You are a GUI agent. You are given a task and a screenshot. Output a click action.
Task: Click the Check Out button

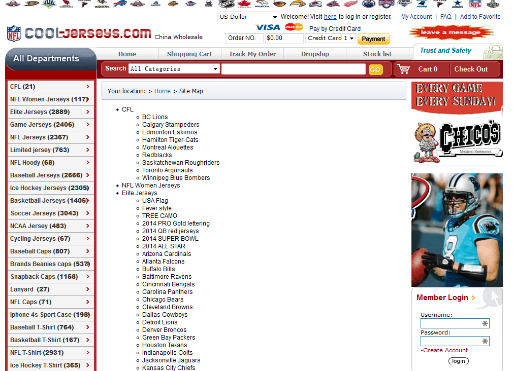tap(471, 69)
